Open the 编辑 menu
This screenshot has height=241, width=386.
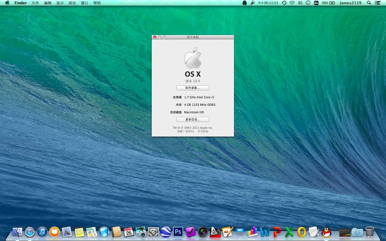[48, 3]
